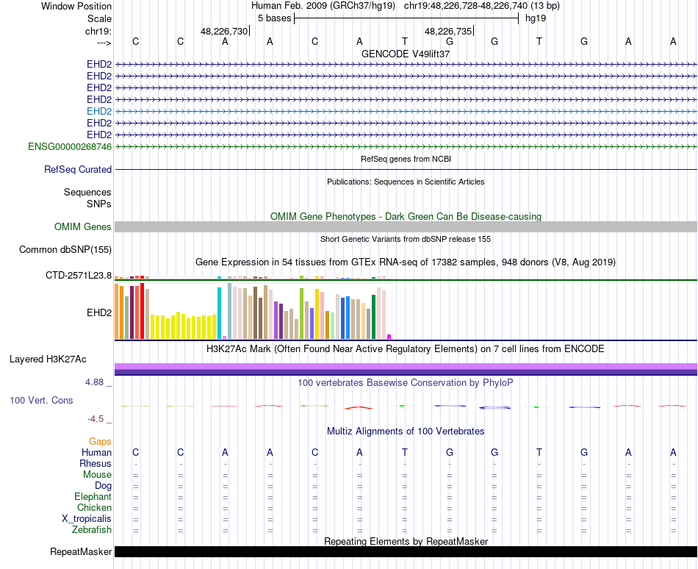Screen dimensions: 698x569
Task: Open GENCODE V49lift37 track title
Action: (x=405, y=54)
